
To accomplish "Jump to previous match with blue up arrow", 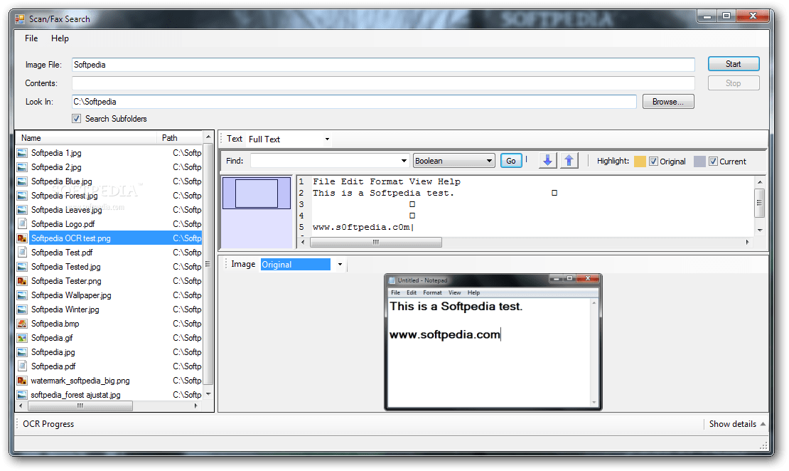I will [569, 161].
